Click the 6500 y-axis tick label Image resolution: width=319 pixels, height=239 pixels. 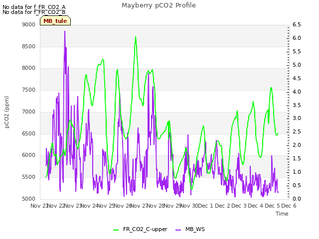pyautogui.click(x=29, y=134)
